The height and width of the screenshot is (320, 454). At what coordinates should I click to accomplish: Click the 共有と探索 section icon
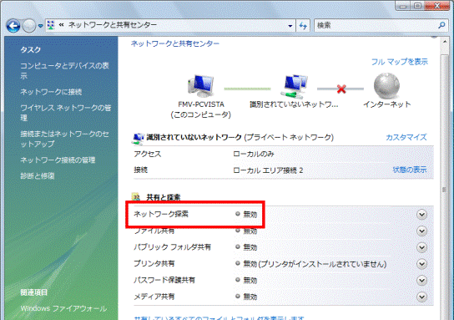point(136,197)
